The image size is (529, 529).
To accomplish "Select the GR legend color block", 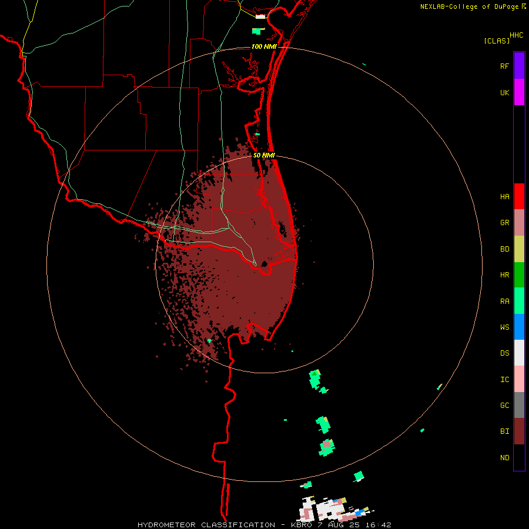I will pyautogui.click(x=519, y=223).
